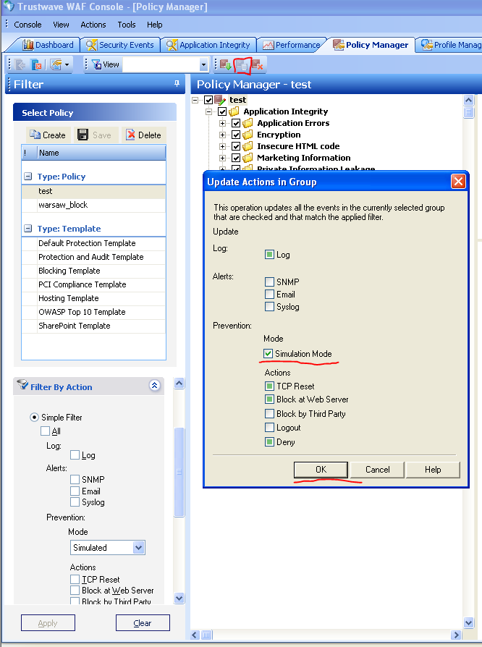Close the Update Actions in Group dialog
Viewport: 482px width, 647px height.
[x=457, y=182]
